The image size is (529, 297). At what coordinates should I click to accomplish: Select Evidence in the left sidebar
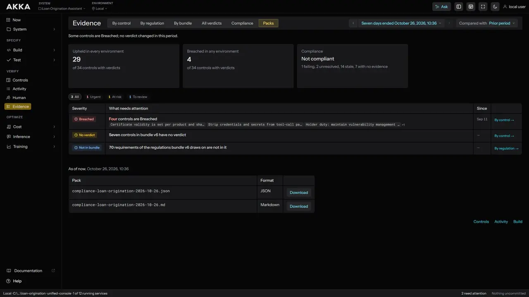(x=18, y=106)
